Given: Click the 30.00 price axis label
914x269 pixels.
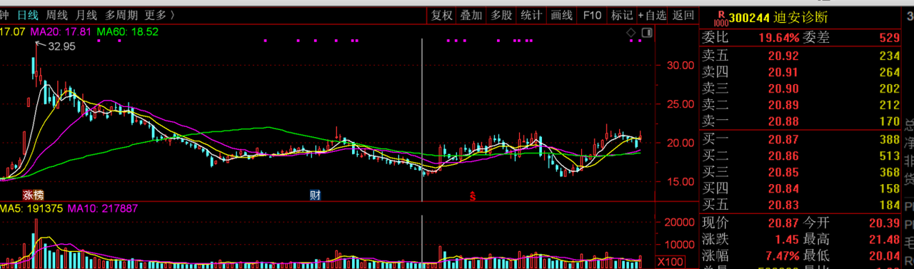Looking at the screenshot, I should coord(680,65).
